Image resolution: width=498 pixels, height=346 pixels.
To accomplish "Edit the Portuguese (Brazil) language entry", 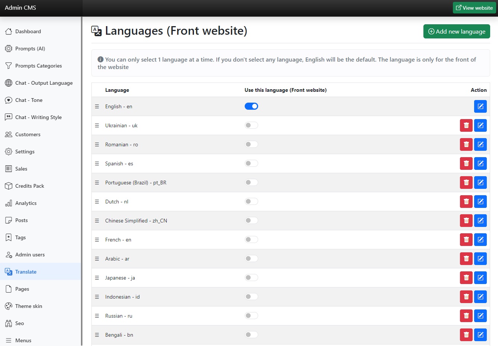I will point(480,183).
